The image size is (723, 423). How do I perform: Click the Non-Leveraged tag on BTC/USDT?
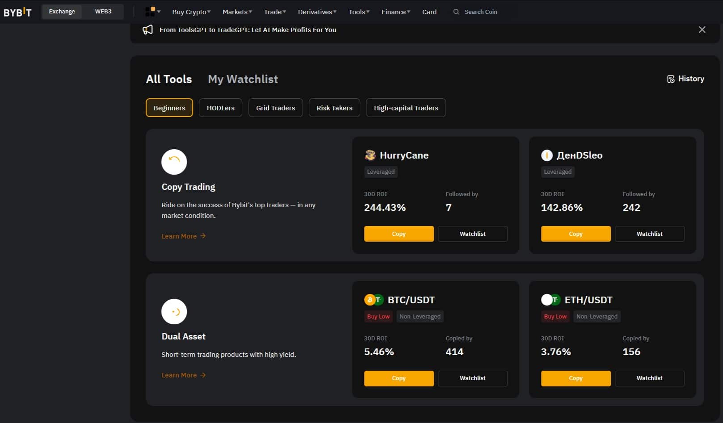click(x=420, y=316)
